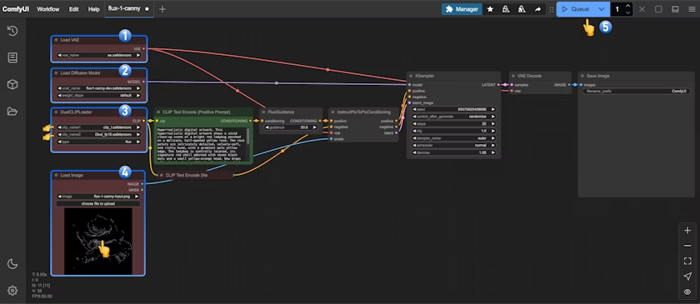Click choose file to upload button
The height and width of the screenshot is (304, 700).
click(98, 203)
